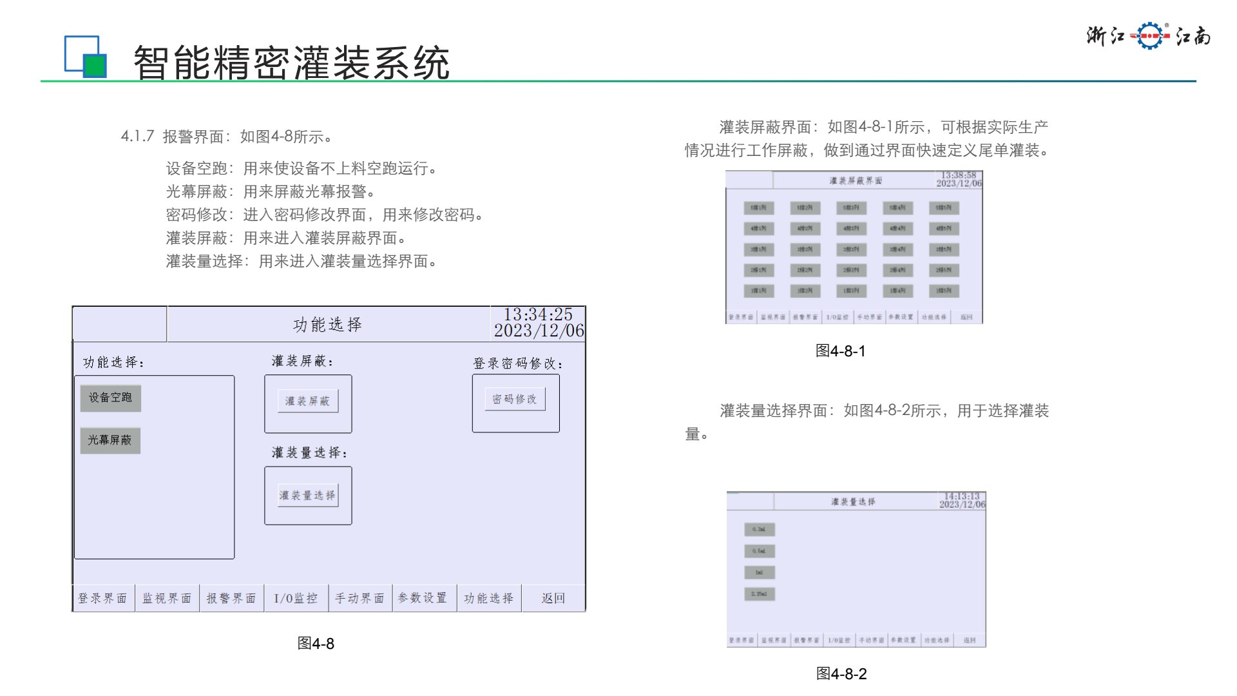Select the 0.3ml filling volume
This screenshot has width=1237, height=696.
click(759, 530)
